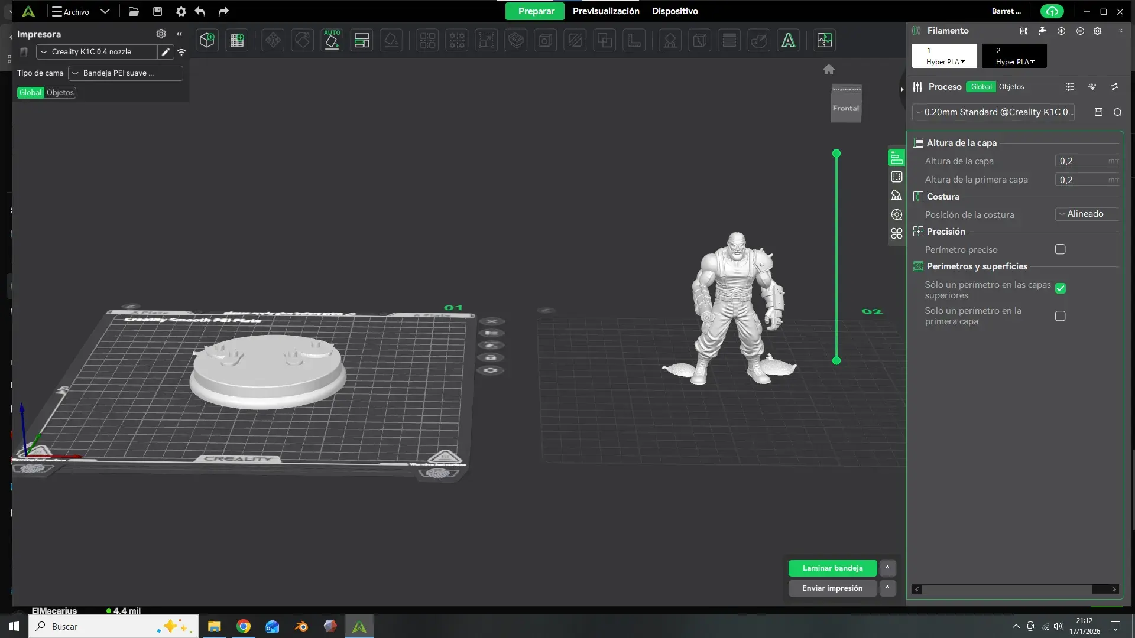Enable the Perímetro preciso checkbox
This screenshot has width=1135, height=638.
point(1061,249)
